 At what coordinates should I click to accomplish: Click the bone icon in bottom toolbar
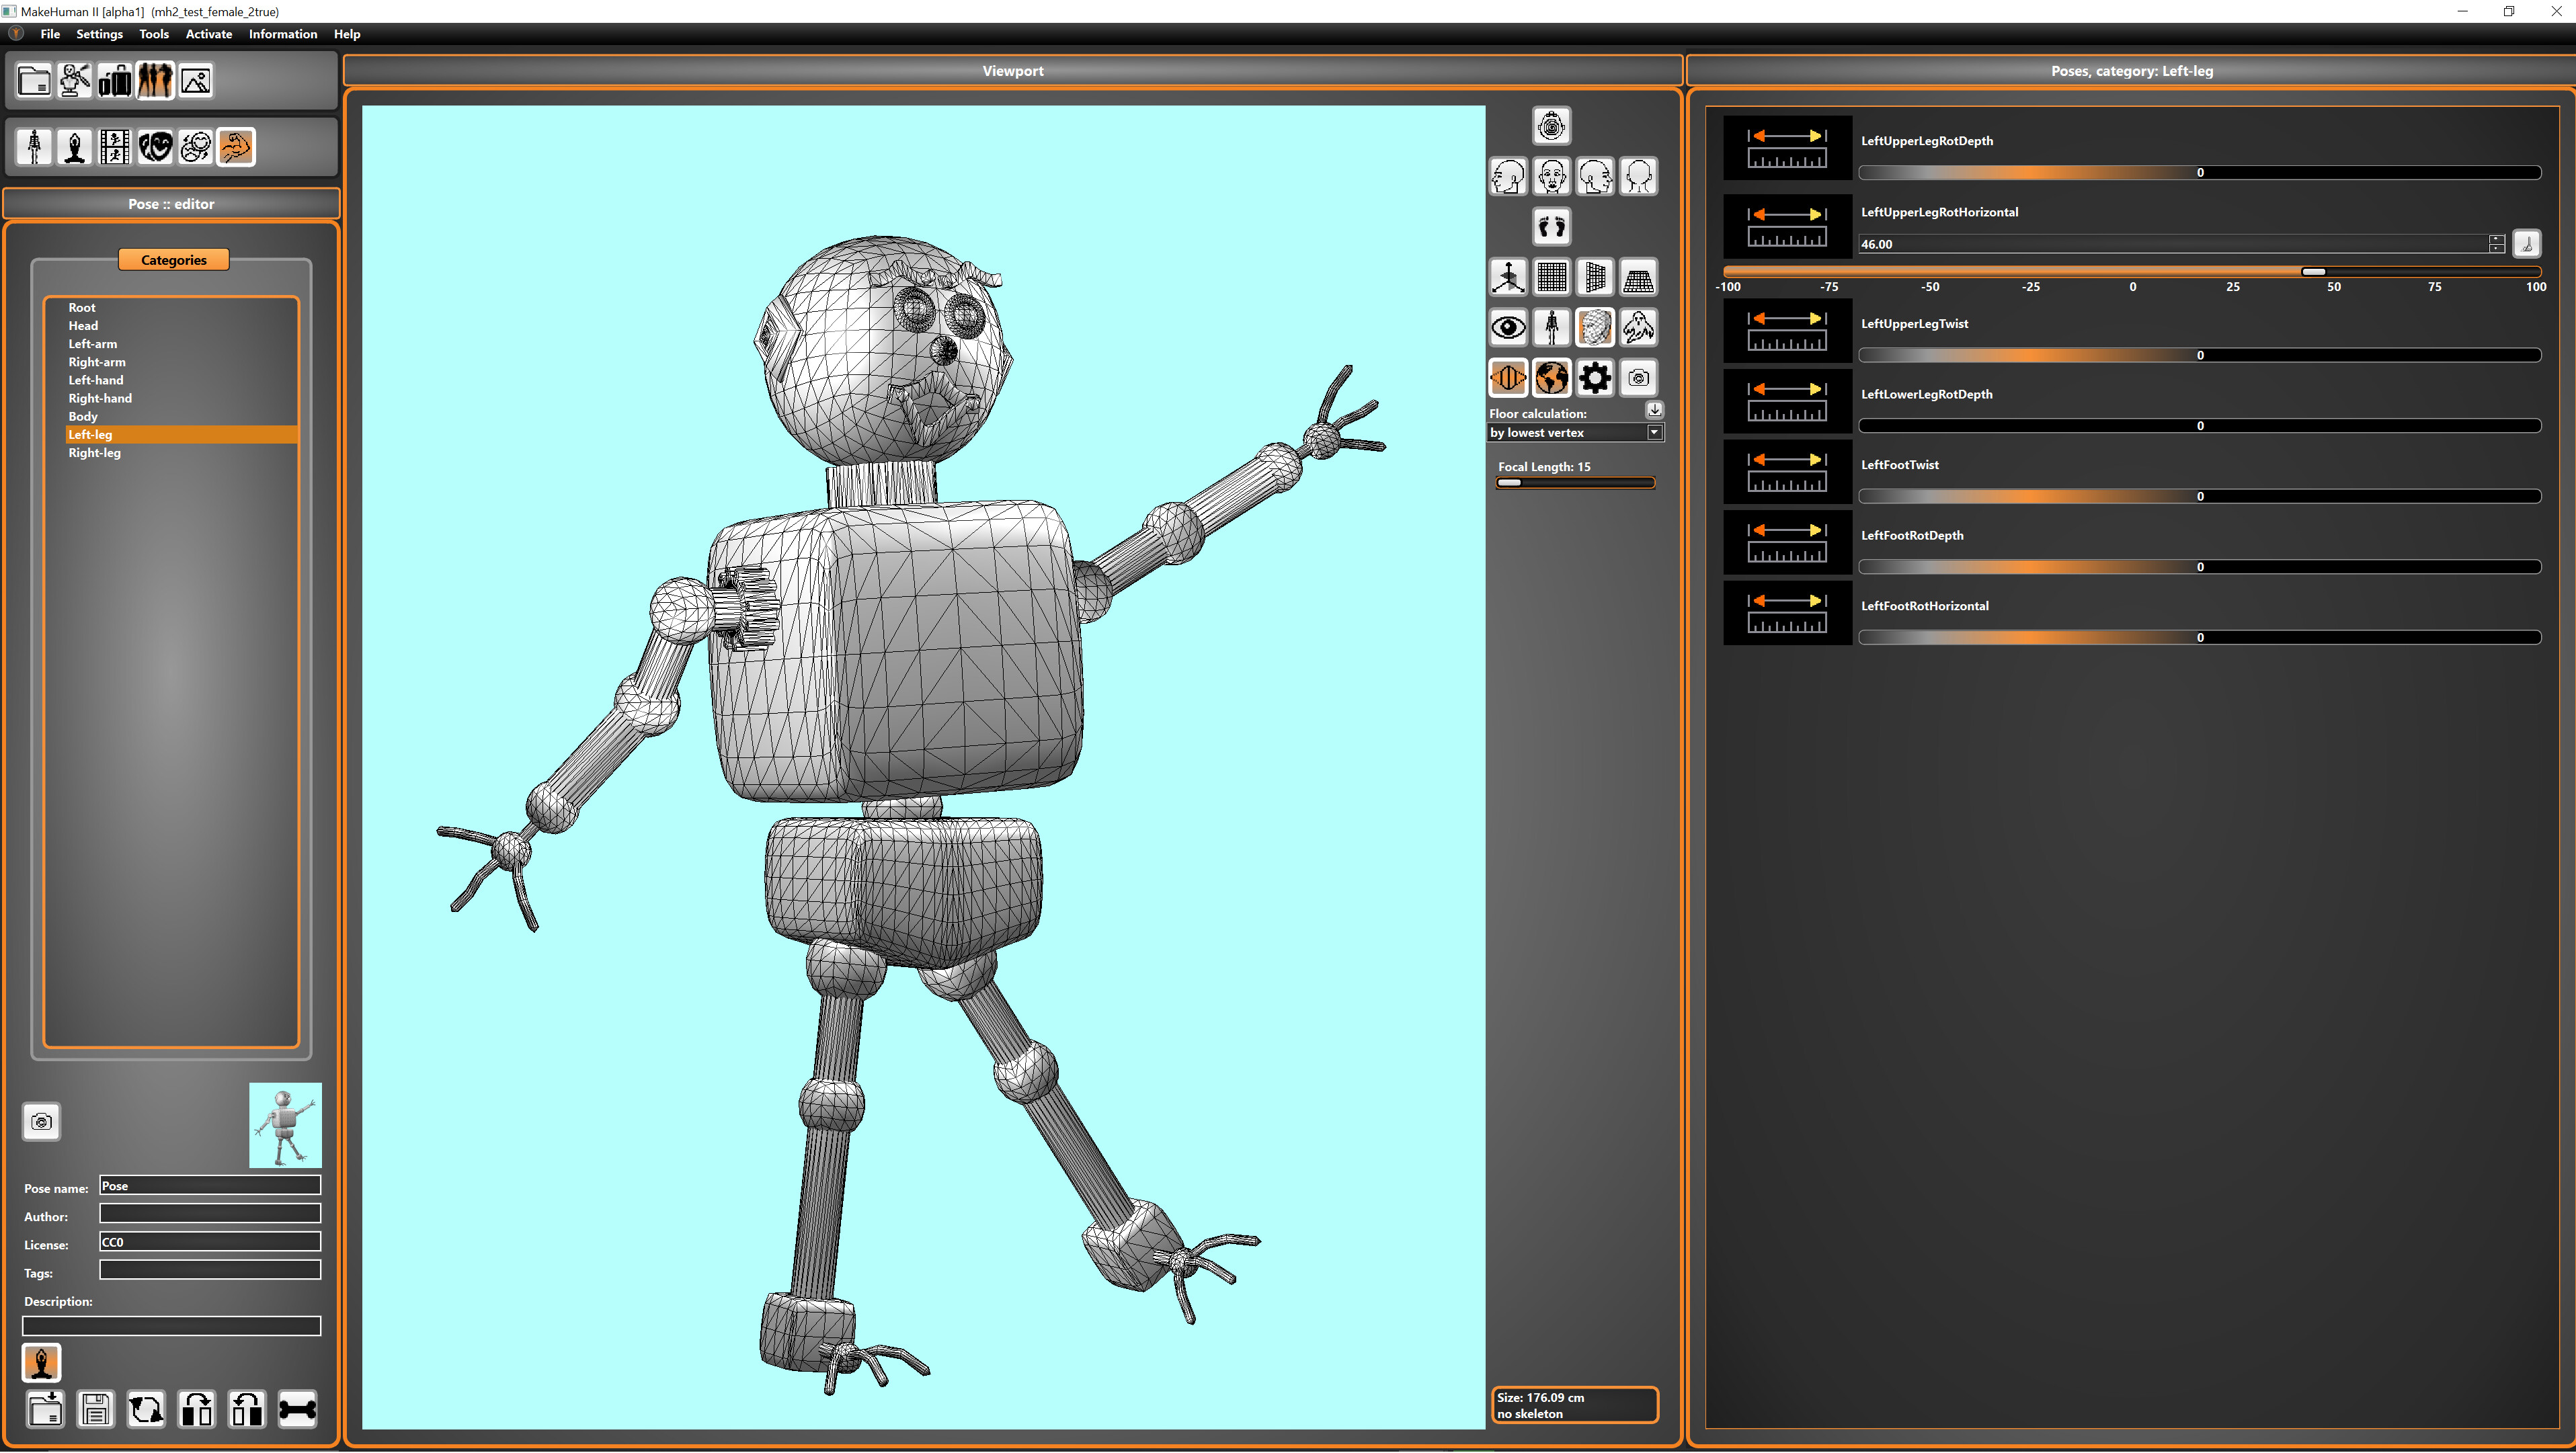pos(298,1409)
